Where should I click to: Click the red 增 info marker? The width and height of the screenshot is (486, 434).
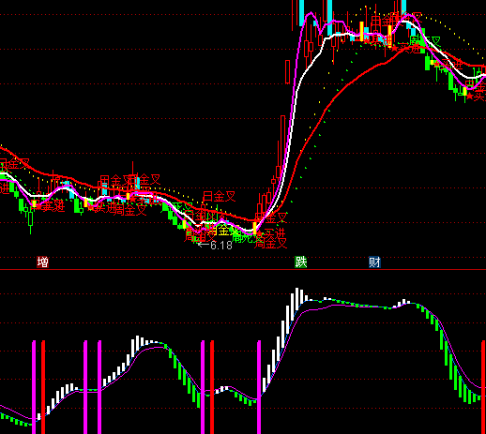pyautogui.click(x=43, y=262)
